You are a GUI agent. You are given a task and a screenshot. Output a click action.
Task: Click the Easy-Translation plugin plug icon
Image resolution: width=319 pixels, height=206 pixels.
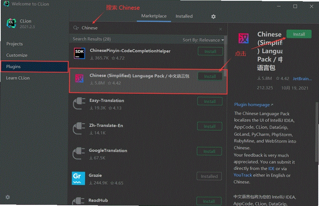[79, 104]
